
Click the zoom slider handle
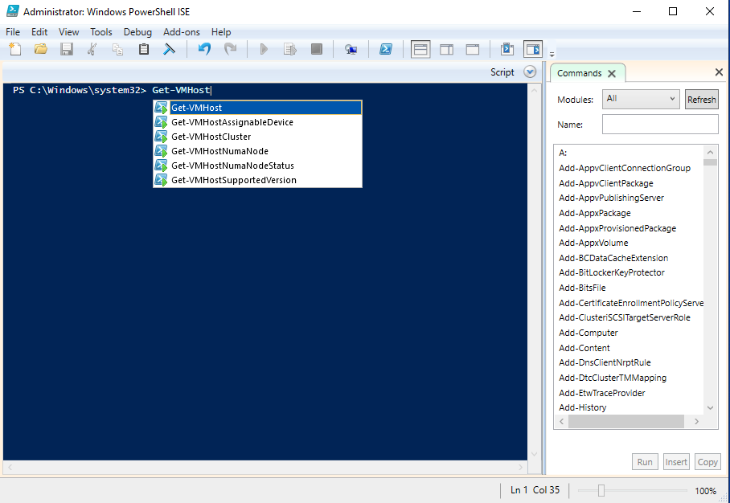601,490
